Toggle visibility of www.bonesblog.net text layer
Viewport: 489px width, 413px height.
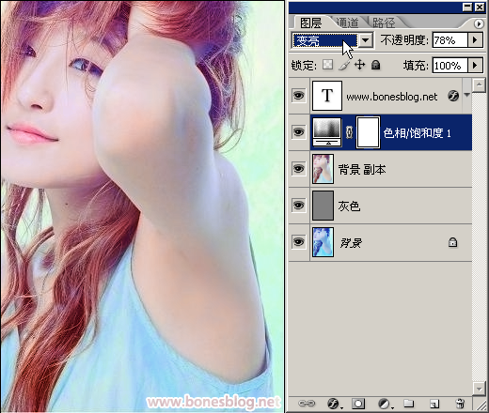coord(298,95)
